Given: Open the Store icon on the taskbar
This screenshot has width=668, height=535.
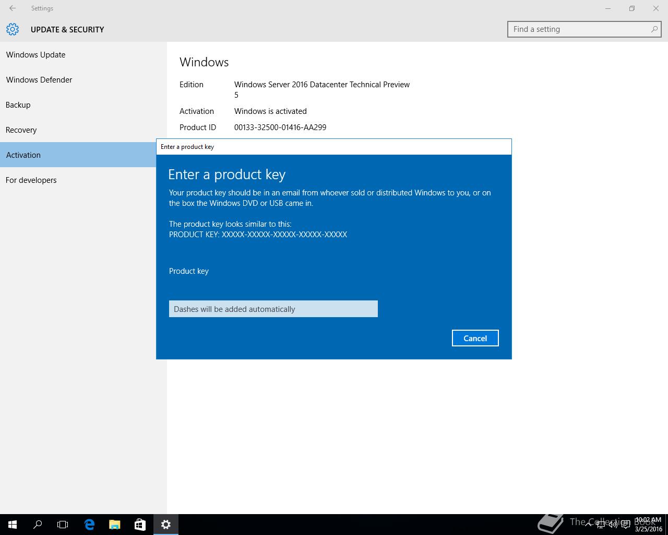Looking at the screenshot, I should click(140, 525).
